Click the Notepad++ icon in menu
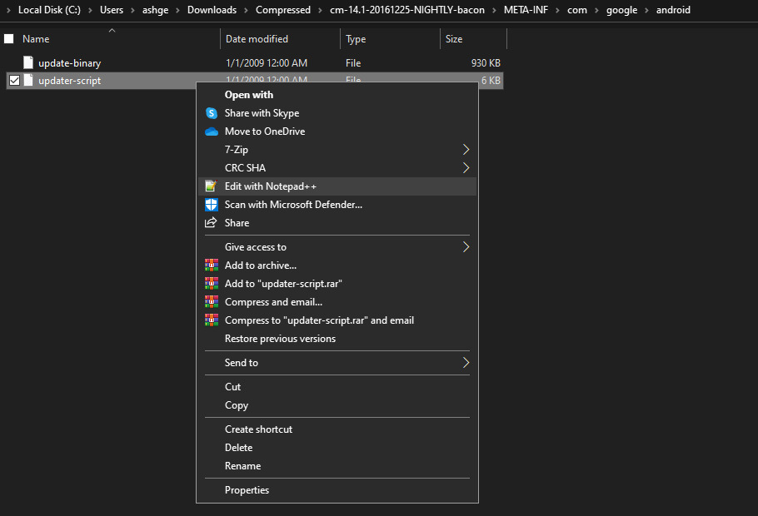 click(211, 186)
